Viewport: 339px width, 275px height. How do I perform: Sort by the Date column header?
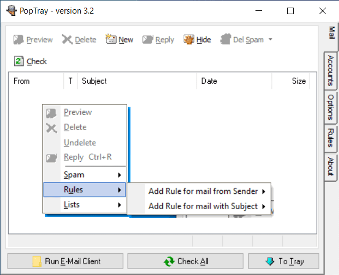coord(234,81)
